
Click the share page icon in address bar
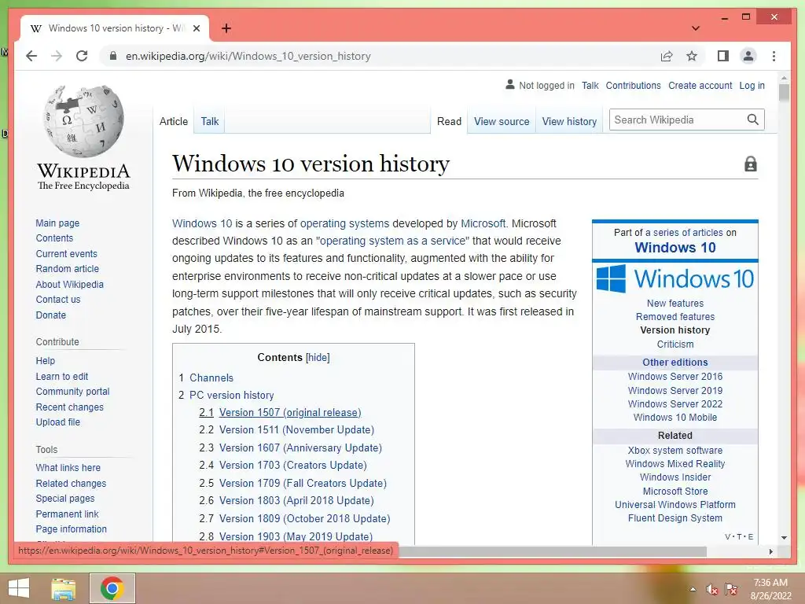(x=667, y=56)
